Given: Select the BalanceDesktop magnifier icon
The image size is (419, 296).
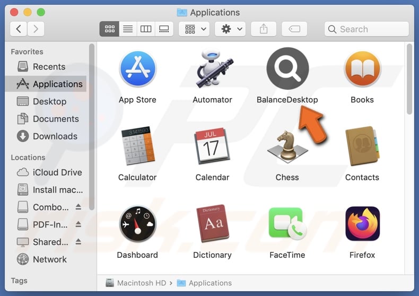Looking at the screenshot, I should (287, 68).
